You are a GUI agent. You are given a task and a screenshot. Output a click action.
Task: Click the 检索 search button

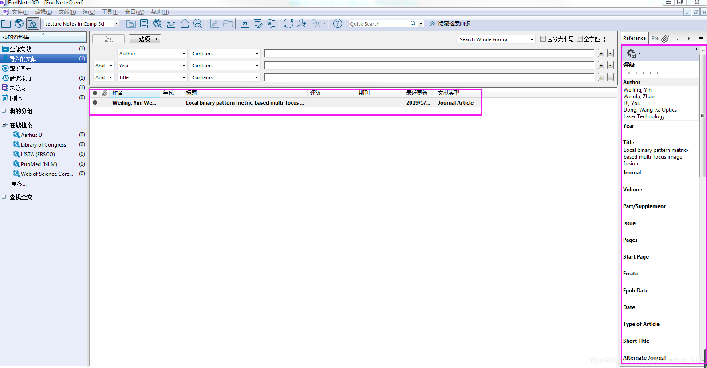pos(108,39)
